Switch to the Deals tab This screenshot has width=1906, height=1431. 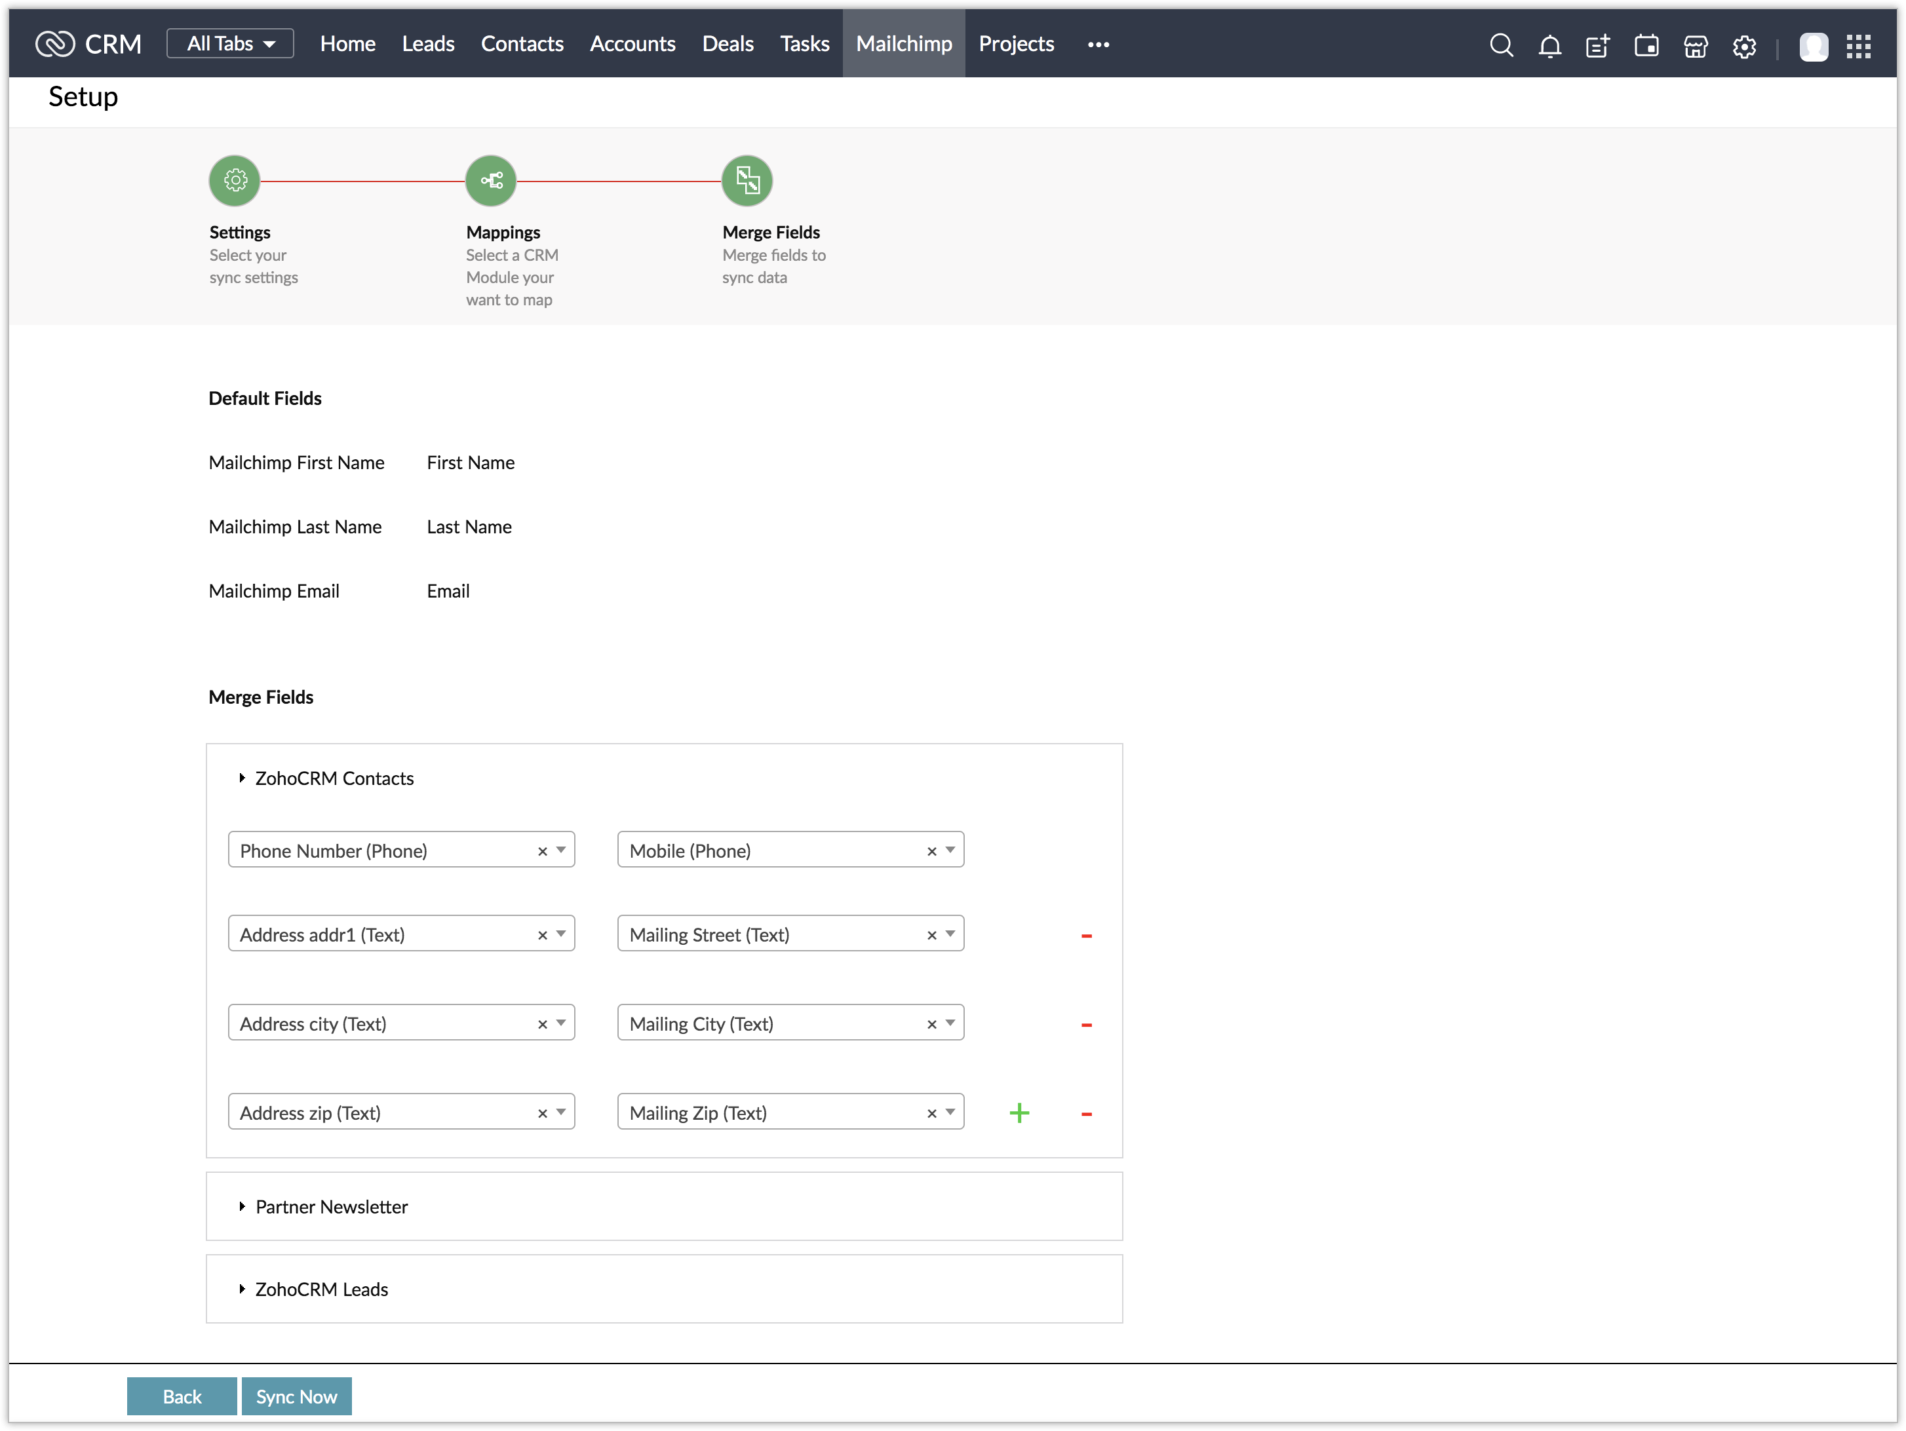pos(728,44)
